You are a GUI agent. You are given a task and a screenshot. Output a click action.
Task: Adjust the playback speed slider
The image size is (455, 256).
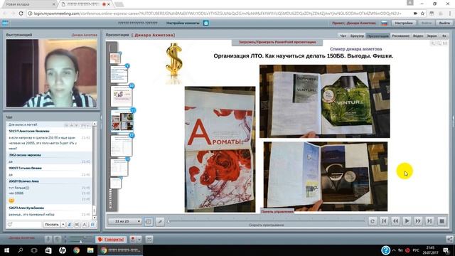[266, 221]
